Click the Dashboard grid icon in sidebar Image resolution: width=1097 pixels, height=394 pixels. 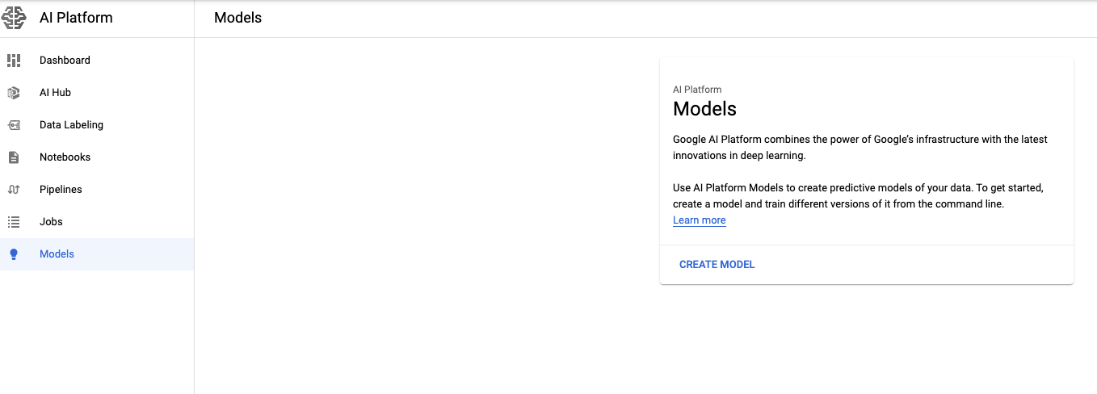click(14, 61)
